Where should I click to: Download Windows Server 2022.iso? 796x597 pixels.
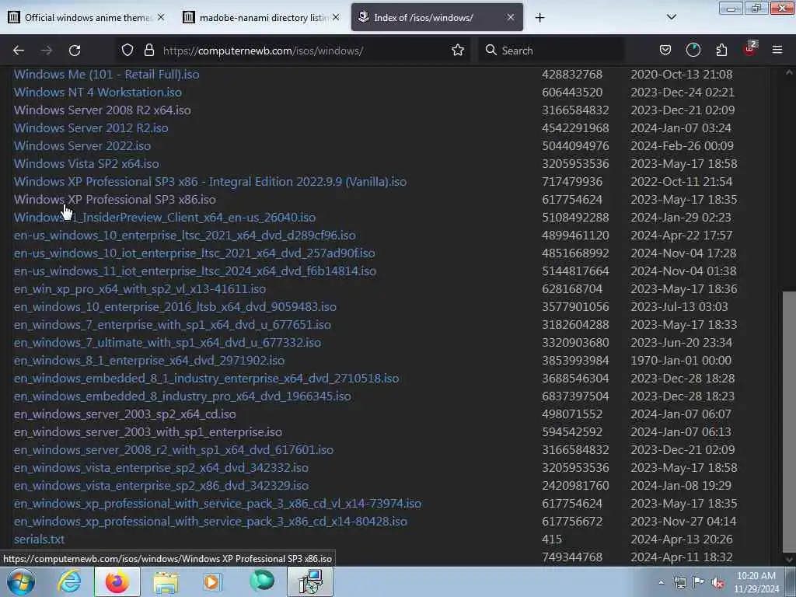point(82,145)
